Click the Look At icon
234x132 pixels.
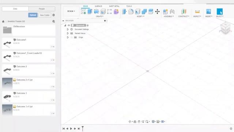tap(135, 121)
